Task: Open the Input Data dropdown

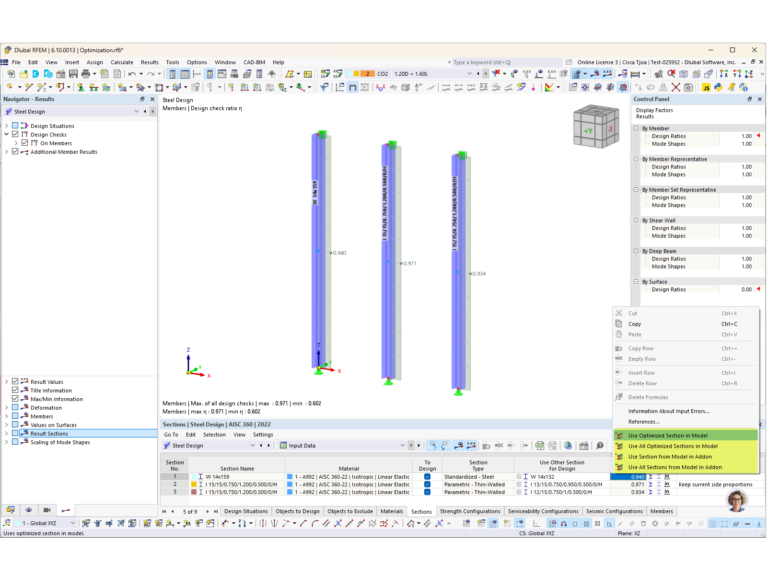Action: click(402, 446)
